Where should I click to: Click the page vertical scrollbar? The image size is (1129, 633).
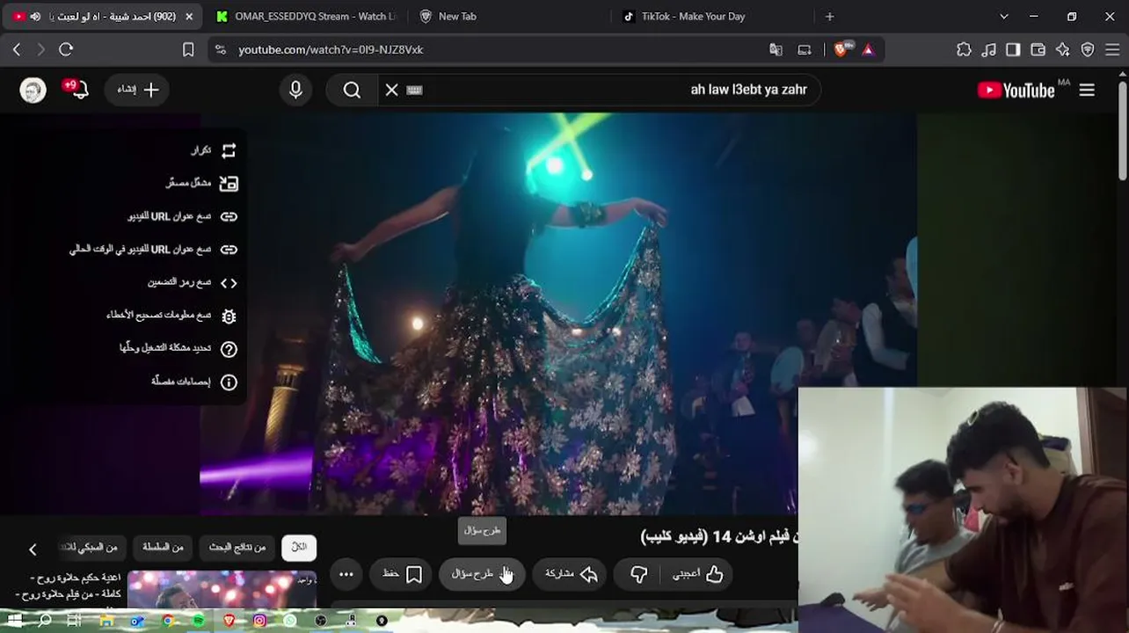[x=1123, y=132]
